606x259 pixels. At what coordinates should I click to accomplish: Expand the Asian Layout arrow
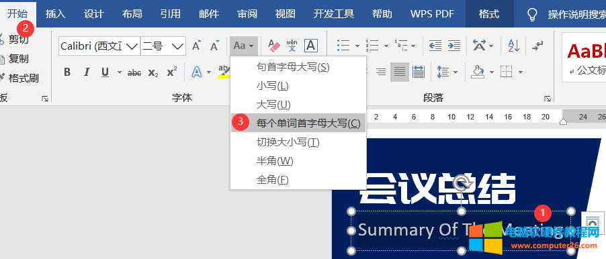click(491, 46)
